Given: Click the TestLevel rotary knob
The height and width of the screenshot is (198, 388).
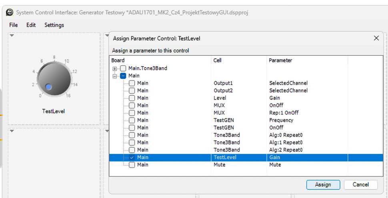Looking at the screenshot, I should click(54, 79).
